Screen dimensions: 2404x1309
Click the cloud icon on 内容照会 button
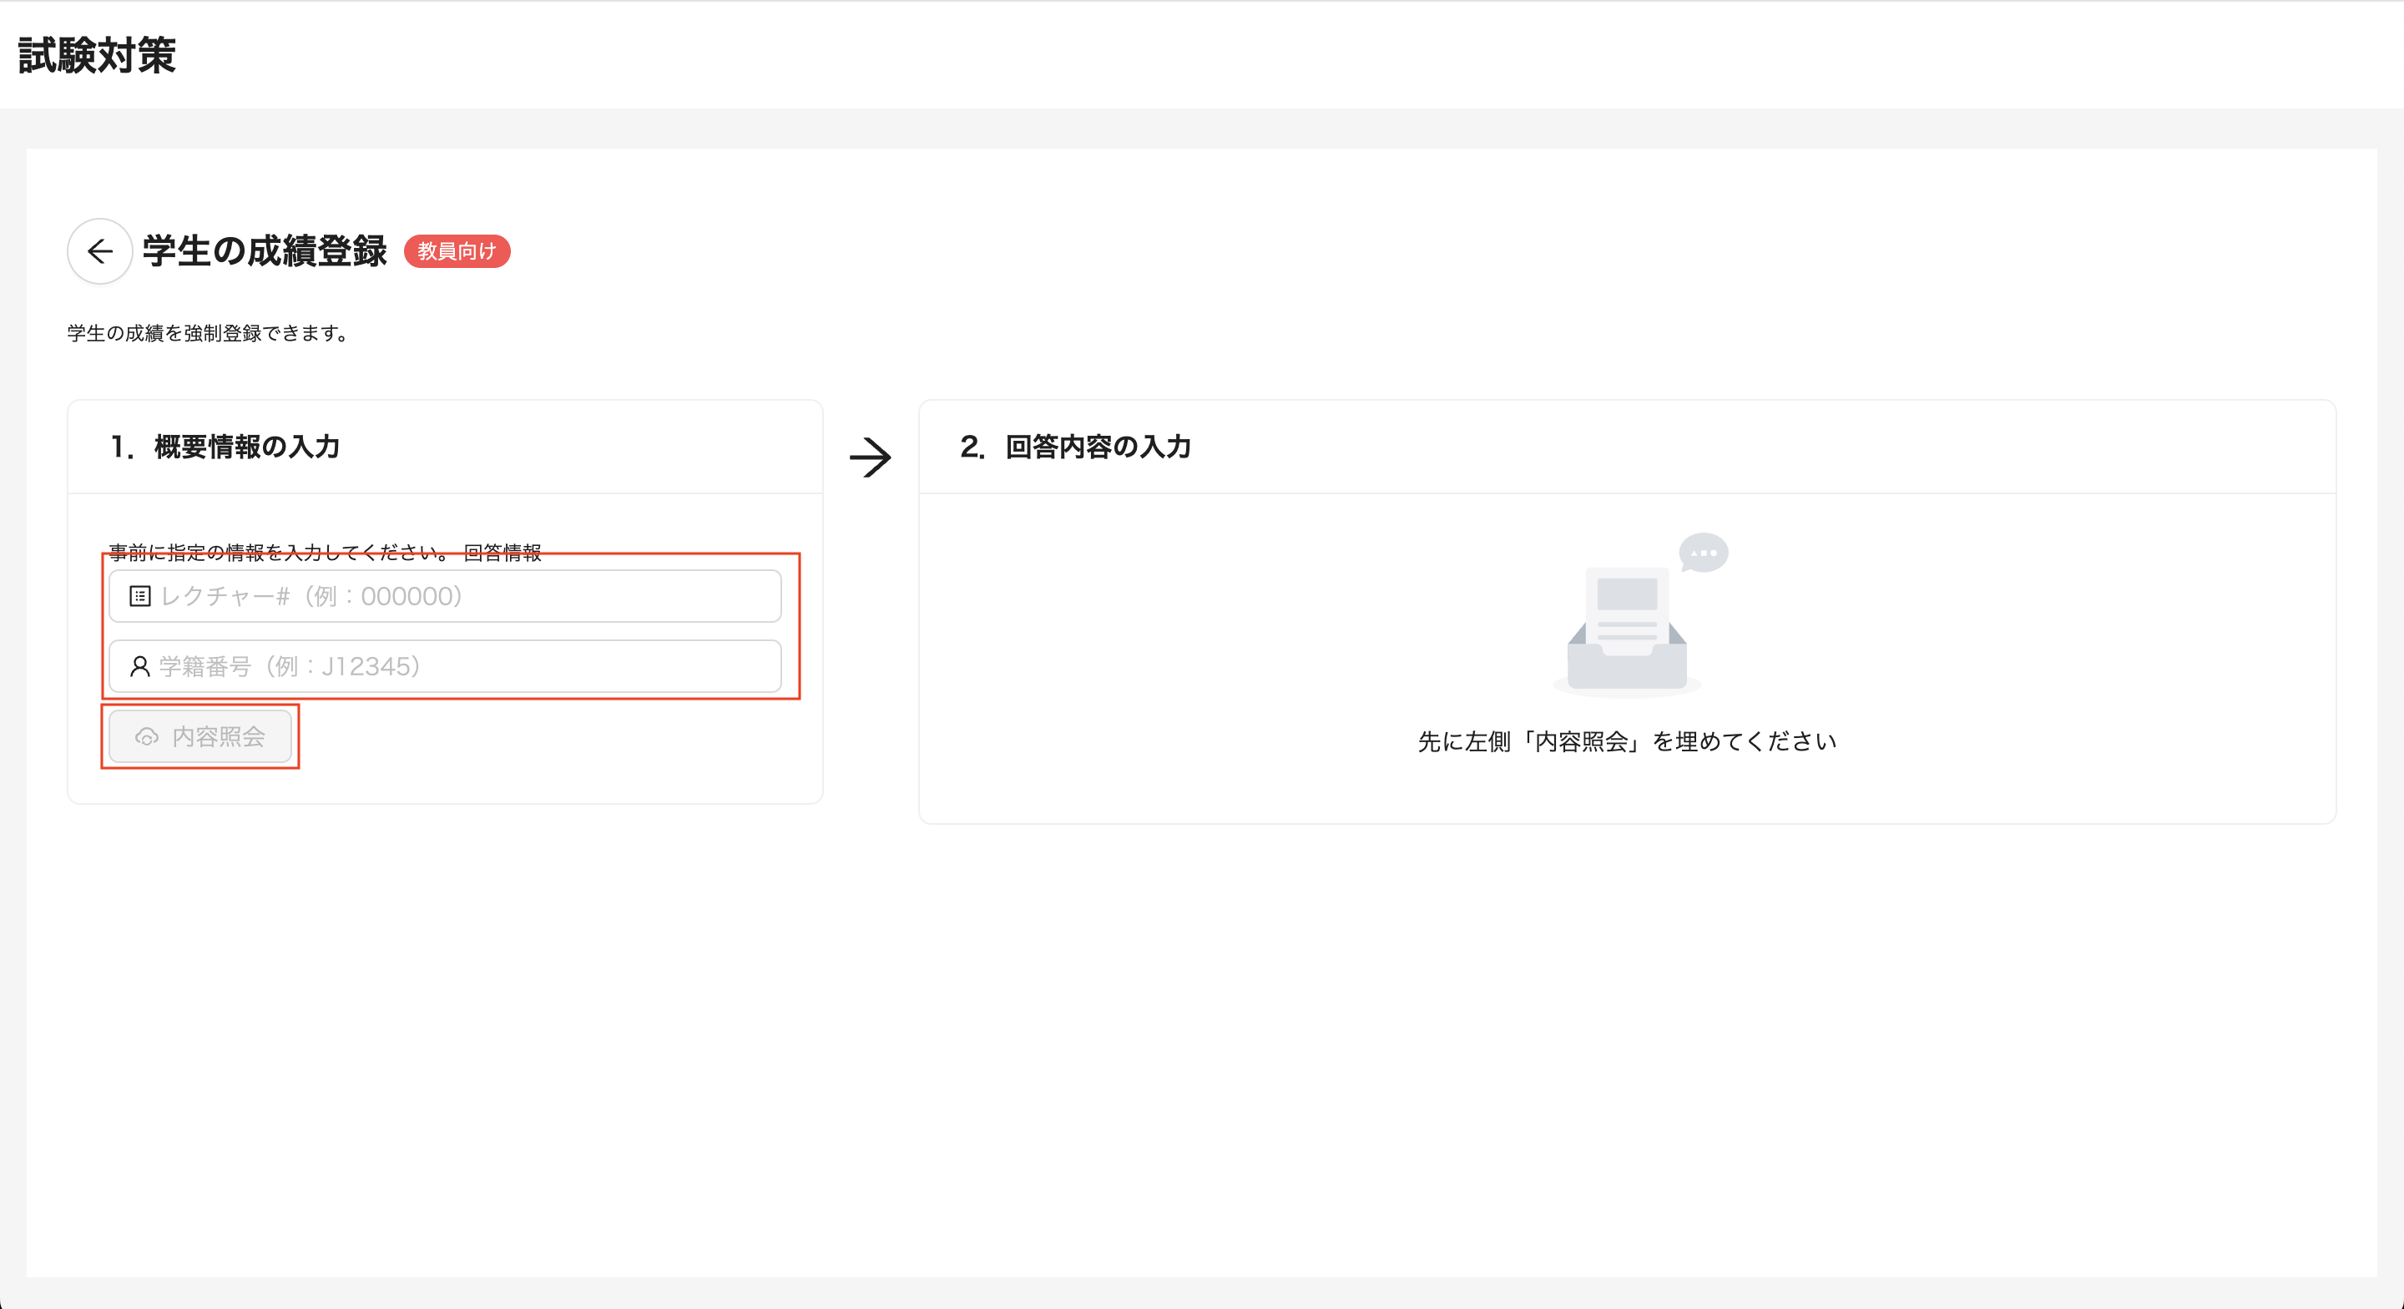pos(147,738)
